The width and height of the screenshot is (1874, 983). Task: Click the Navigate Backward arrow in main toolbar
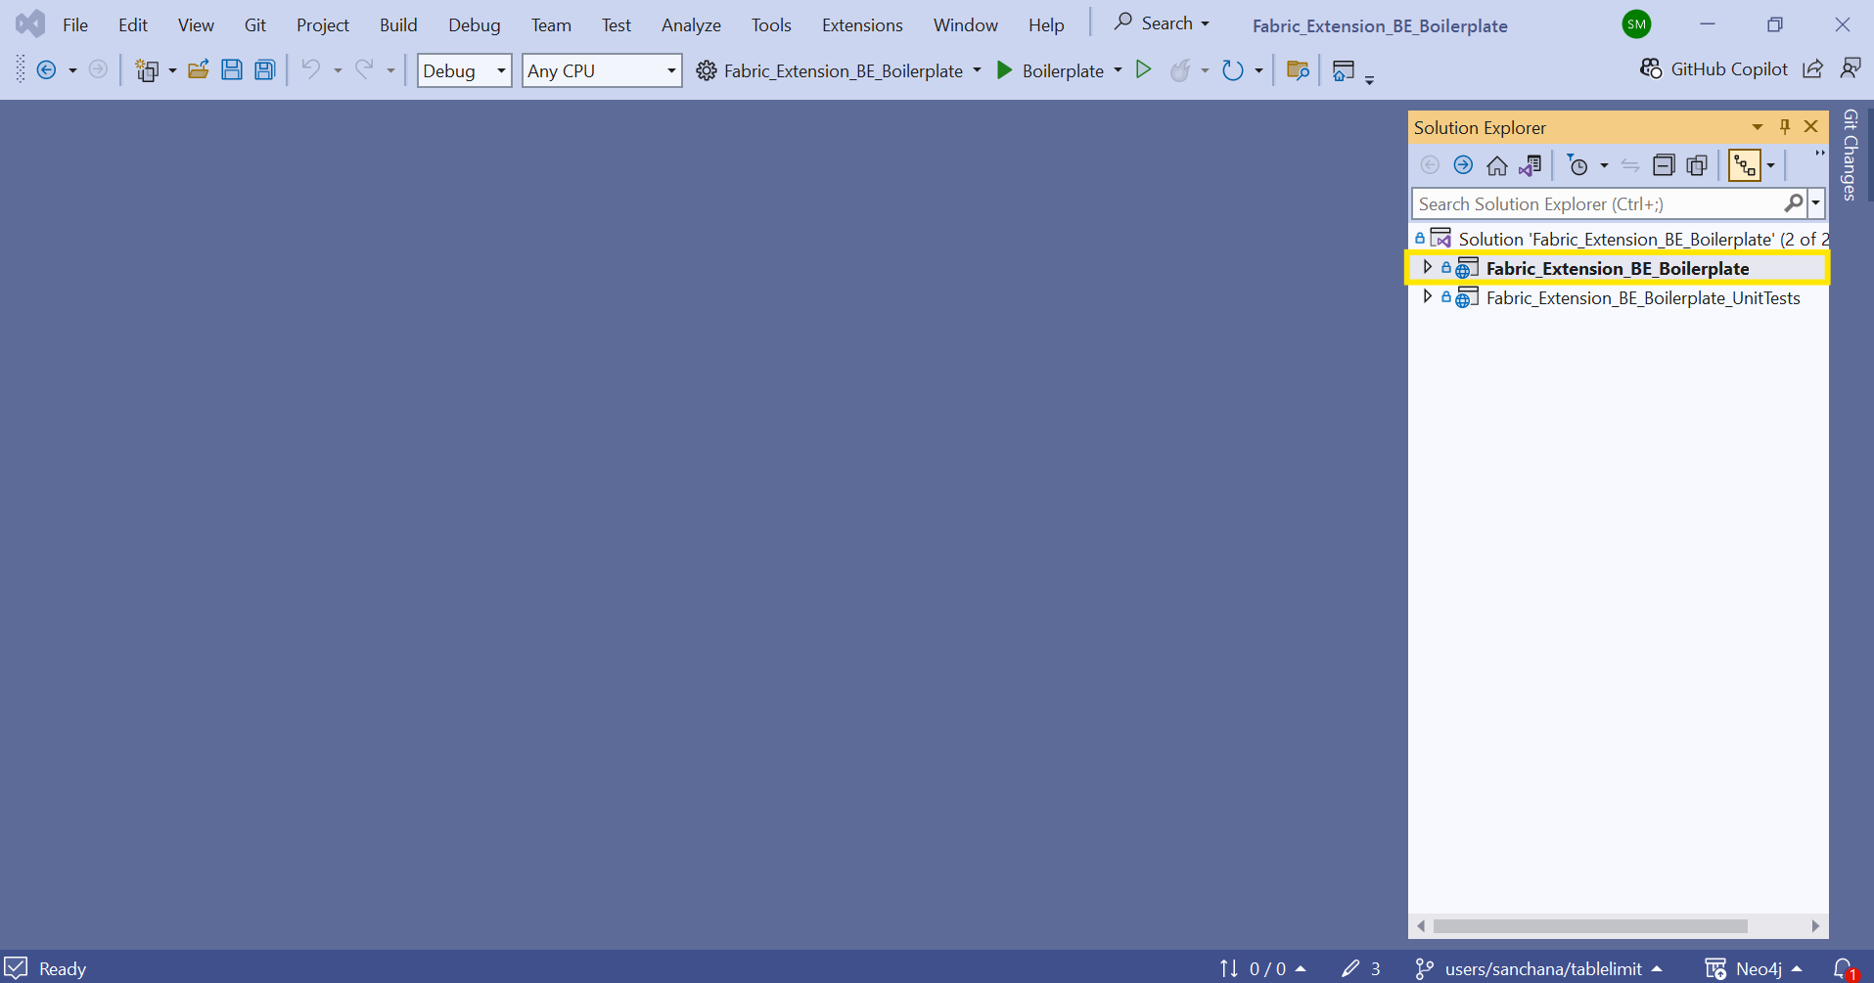(x=46, y=69)
